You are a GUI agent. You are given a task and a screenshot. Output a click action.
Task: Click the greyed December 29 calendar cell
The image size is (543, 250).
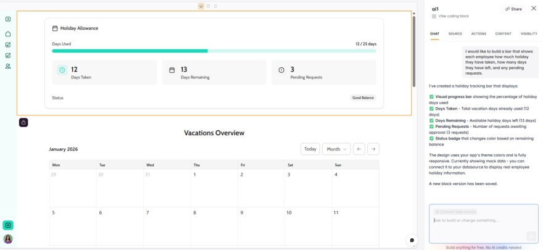(73, 188)
